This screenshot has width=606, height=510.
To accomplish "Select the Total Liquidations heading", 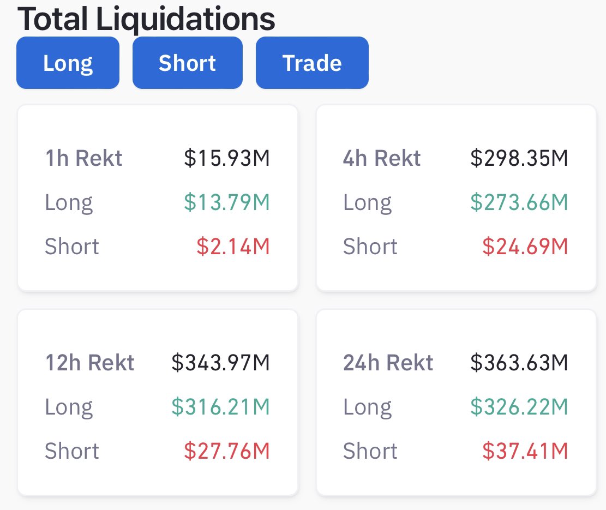I will [x=147, y=19].
